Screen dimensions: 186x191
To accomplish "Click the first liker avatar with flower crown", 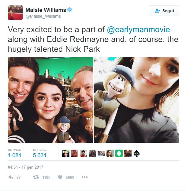I will click(x=66, y=153).
